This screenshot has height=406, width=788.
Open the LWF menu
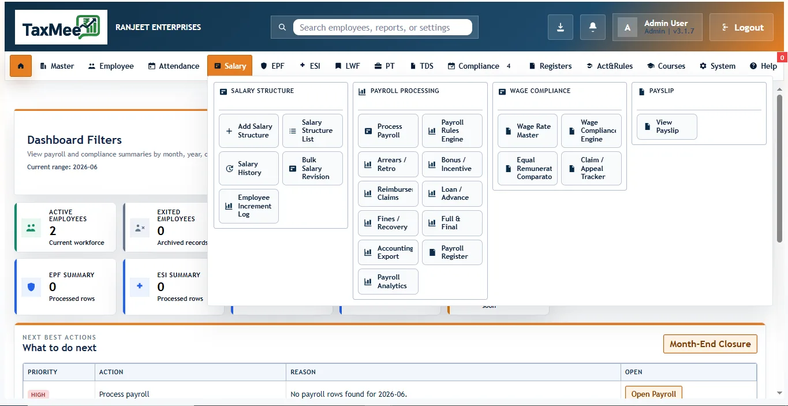point(348,66)
